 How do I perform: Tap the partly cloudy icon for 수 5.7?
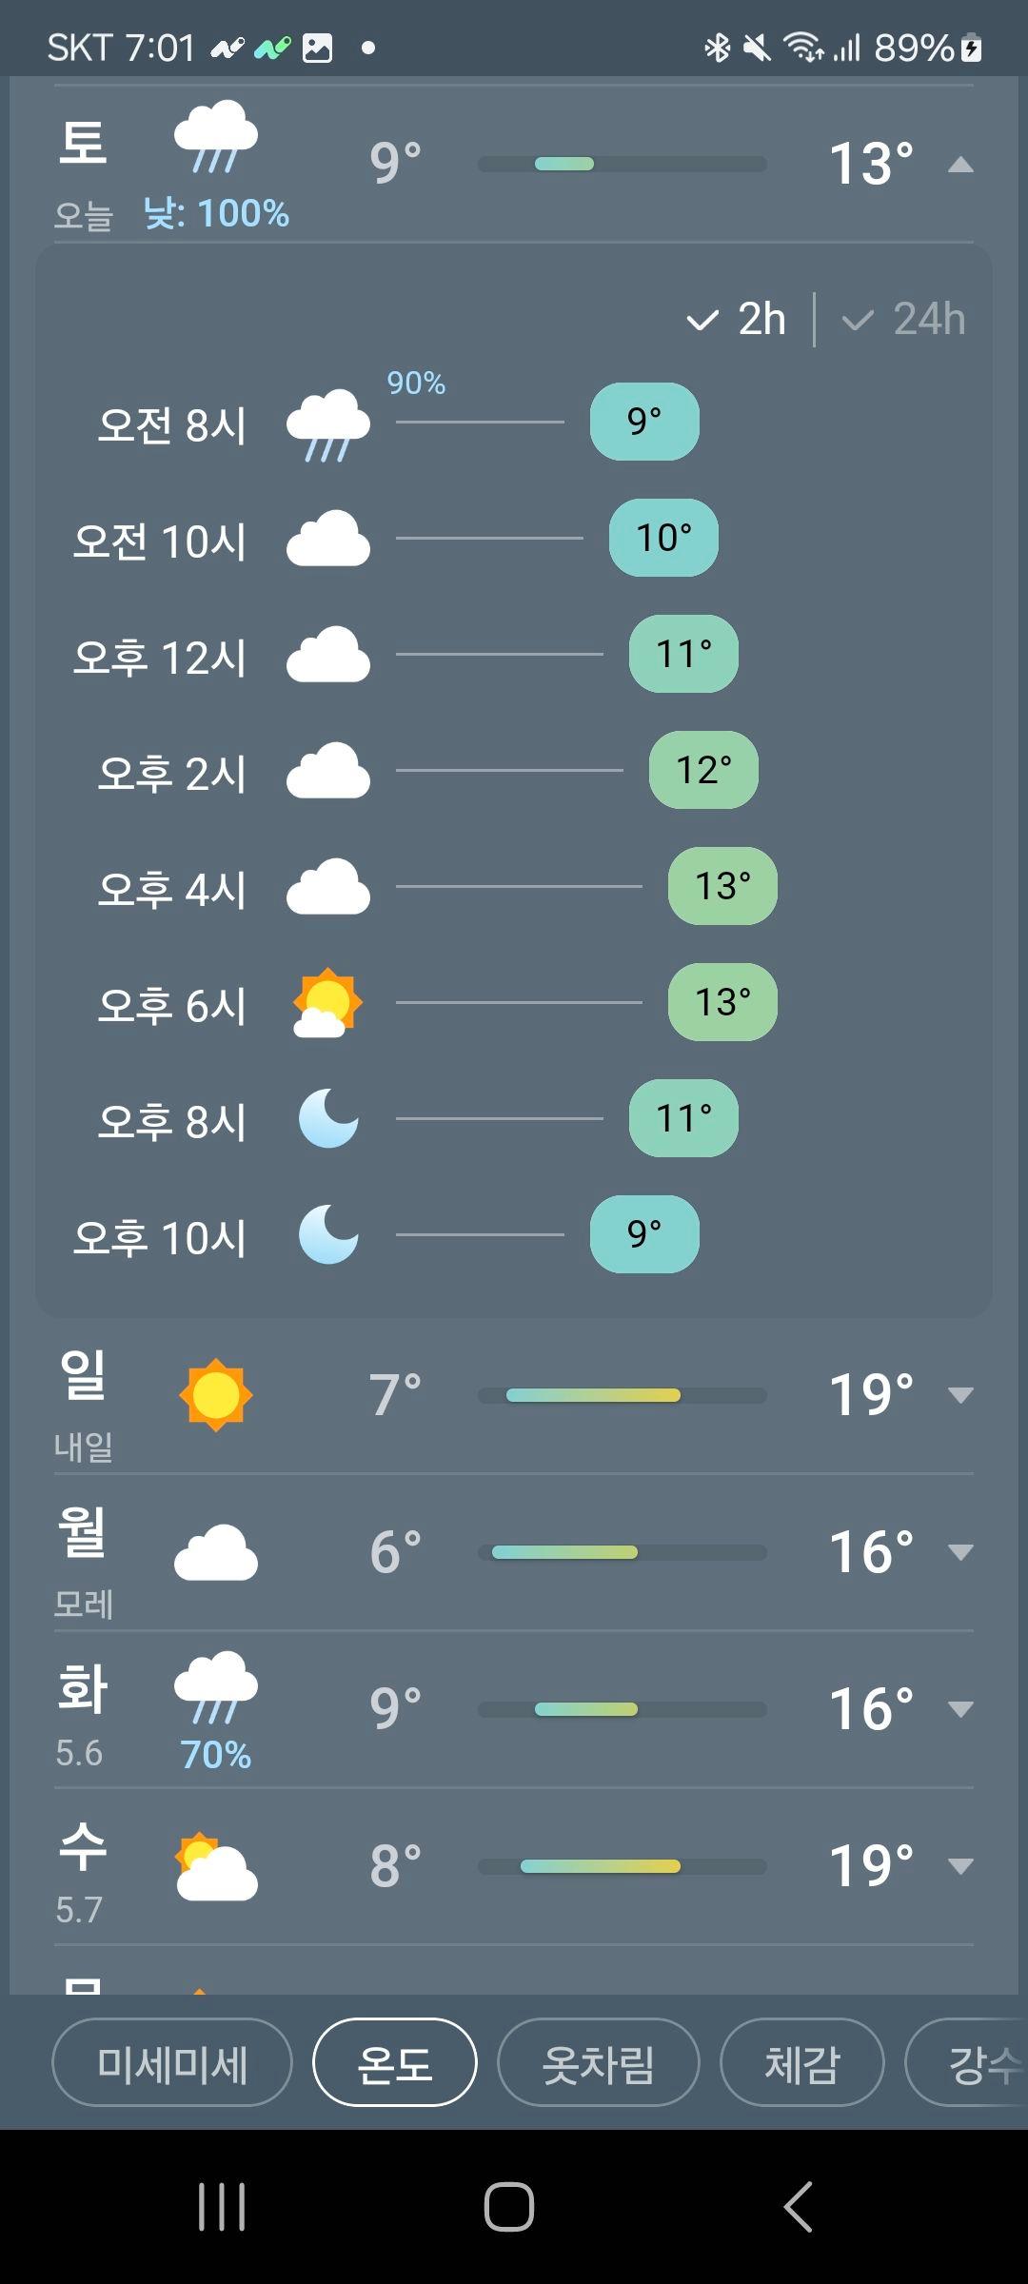point(216,1866)
